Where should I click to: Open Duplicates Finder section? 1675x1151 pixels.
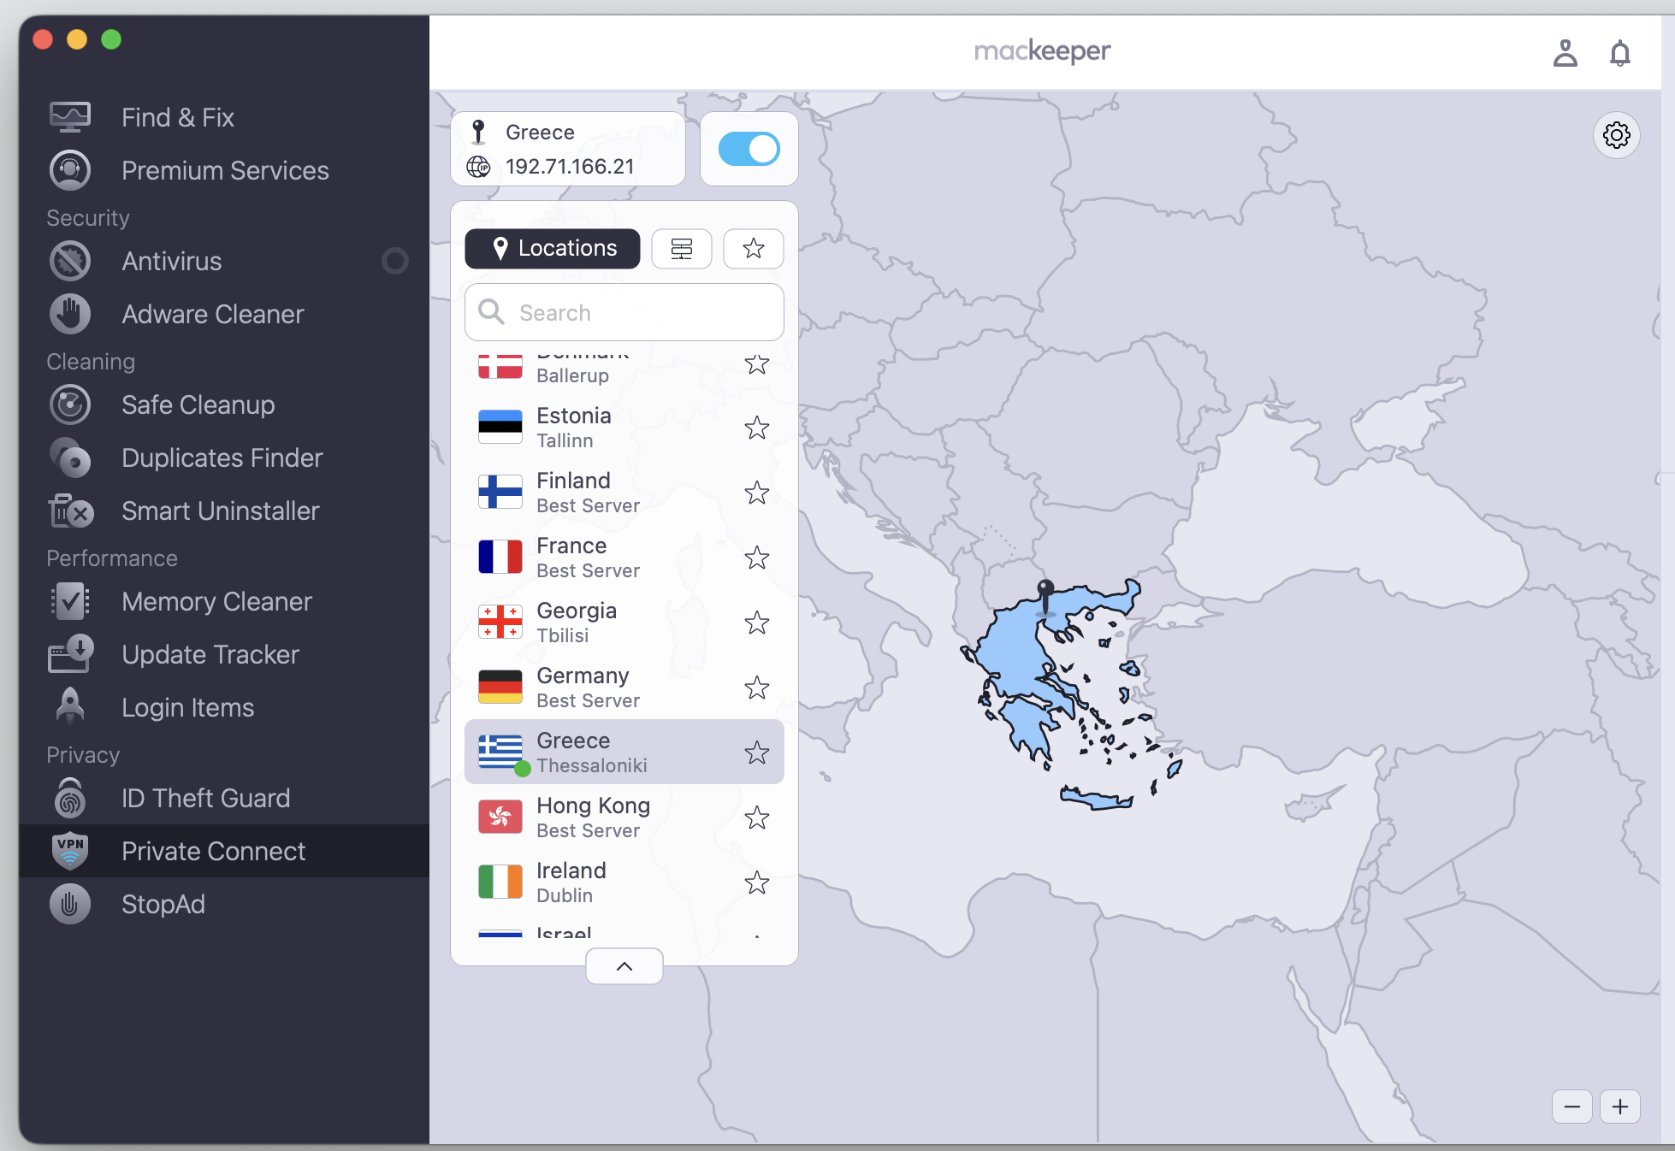(x=224, y=457)
